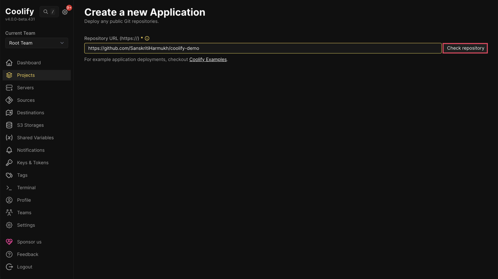Open settings gear with 9+ badge
498x279 pixels.
click(65, 12)
